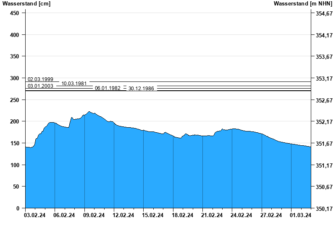Screen dimensions: 336x231
Task: Click the 09.02.24 date label
Action: click(x=94, y=215)
